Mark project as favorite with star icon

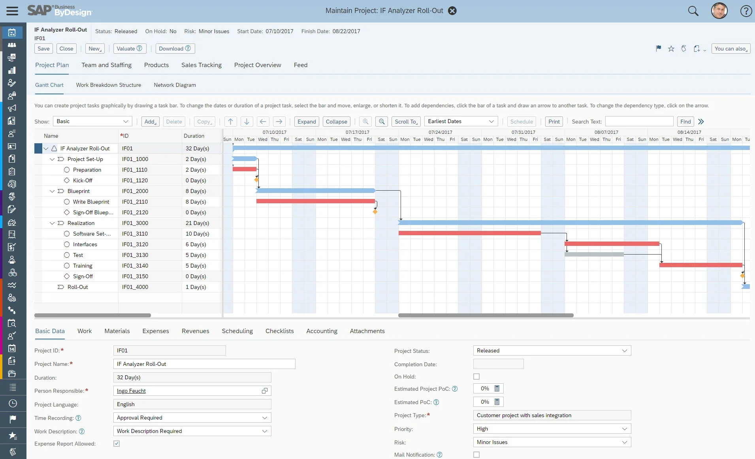671,49
